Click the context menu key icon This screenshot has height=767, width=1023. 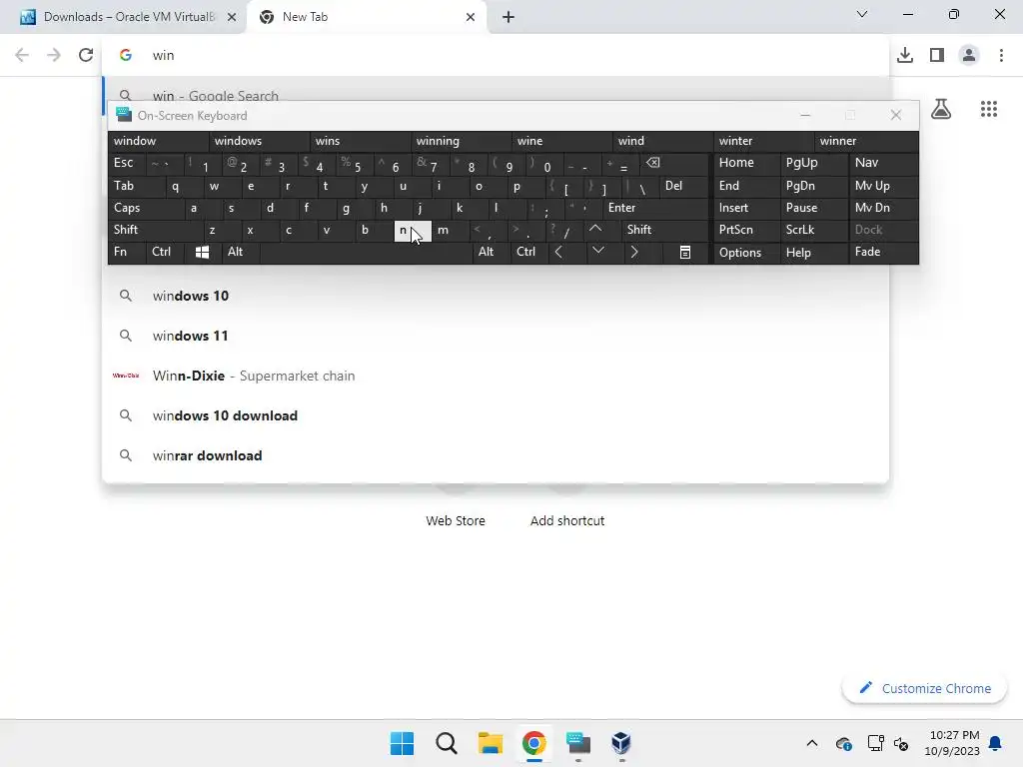pos(685,253)
